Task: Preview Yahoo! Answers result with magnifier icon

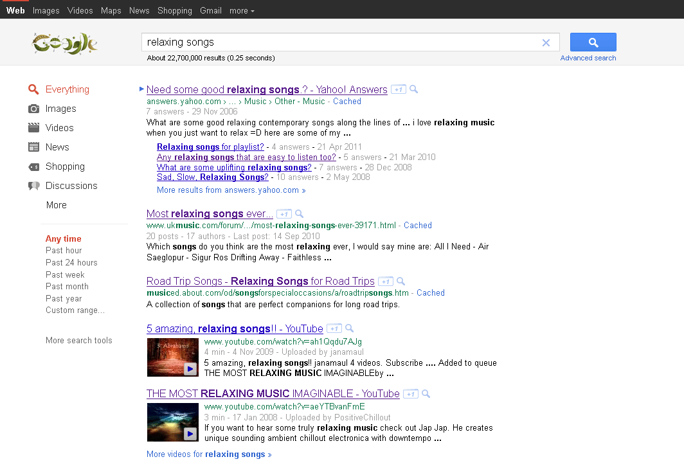Action: click(x=413, y=89)
